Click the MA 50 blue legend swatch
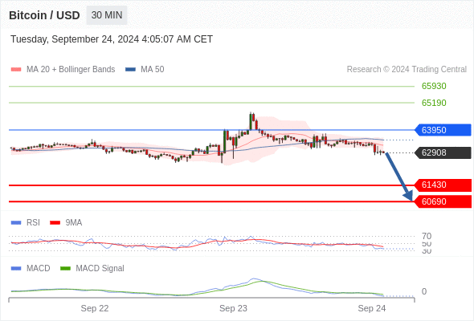Image resolution: width=474 pixels, height=321 pixels. [x=130, y=70]
